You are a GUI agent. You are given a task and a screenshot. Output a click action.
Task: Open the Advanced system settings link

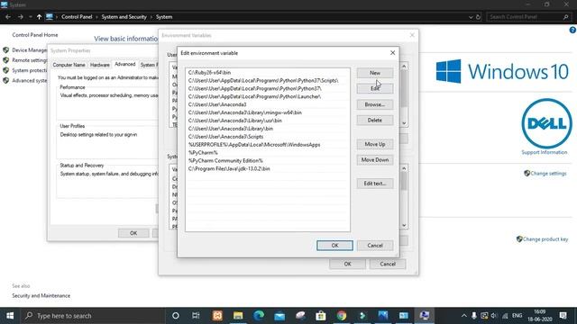pos(30,81)
